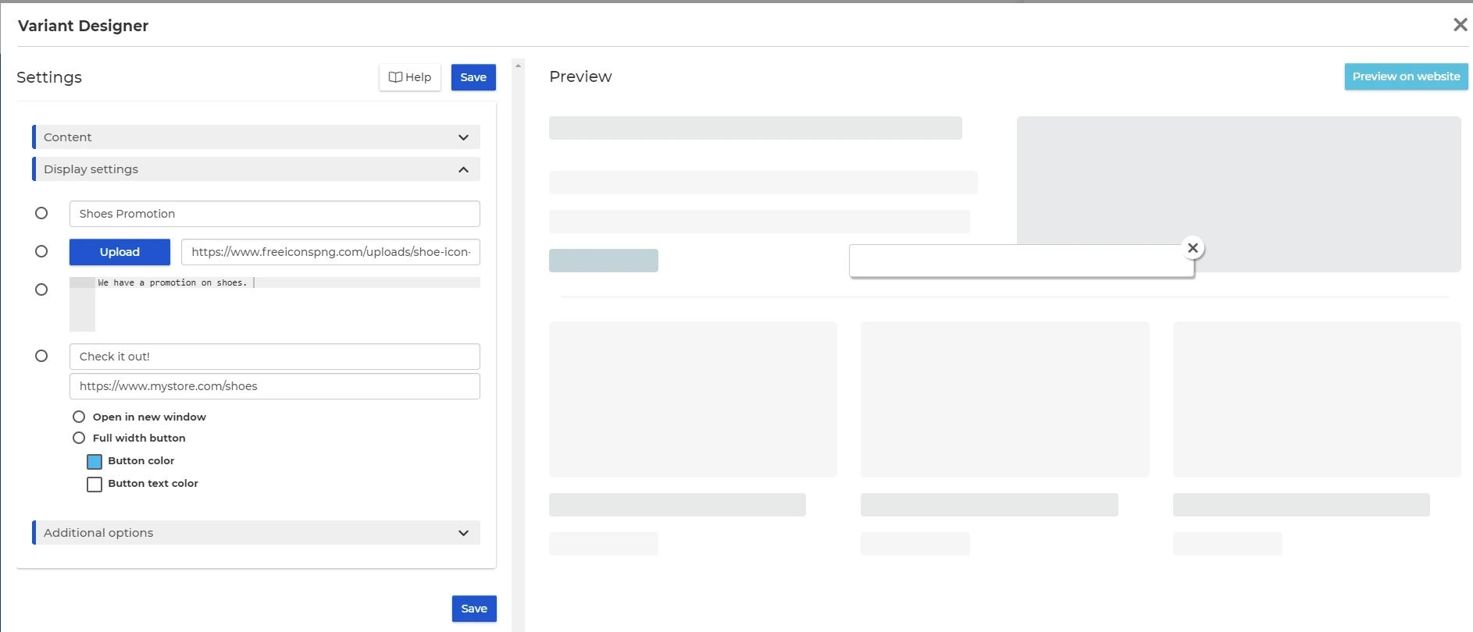The height and width of the screenshot is (632, 1473).
Task: Click the Upload button
Action: (x=119, y=252)
